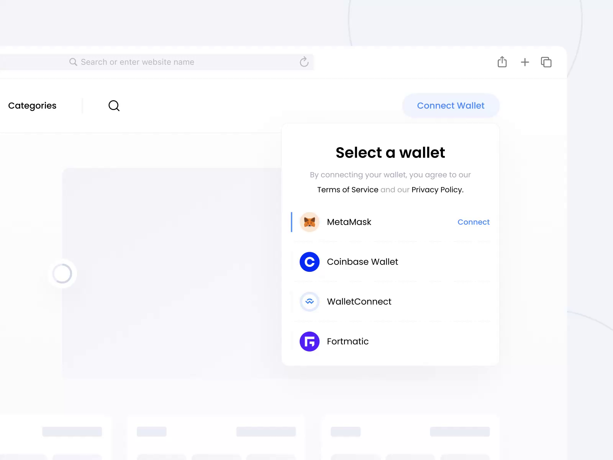Open the Categories menu
613x460 pixels.
coord(32,105)
